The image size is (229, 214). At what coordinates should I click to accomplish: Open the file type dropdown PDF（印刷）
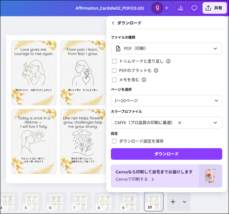(x=166, y=48)
